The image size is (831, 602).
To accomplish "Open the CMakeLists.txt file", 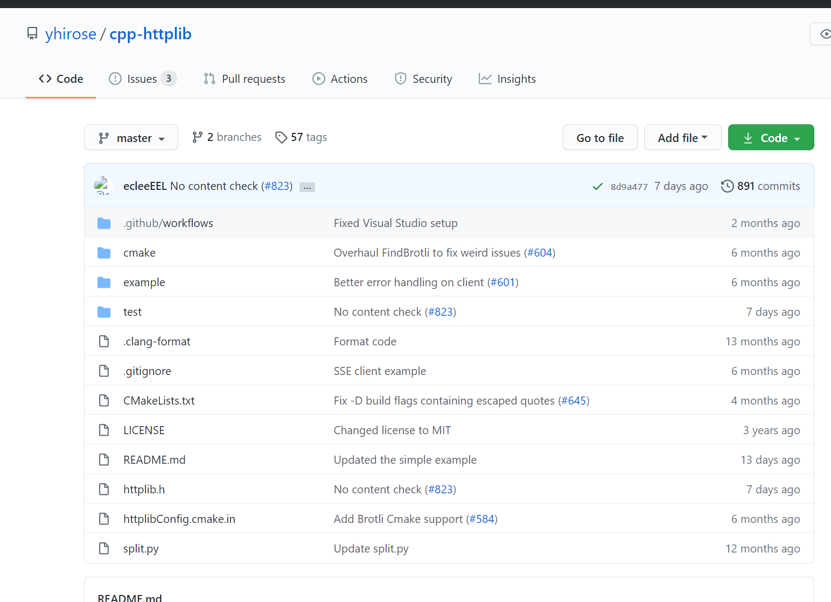I will coord(159,401).
